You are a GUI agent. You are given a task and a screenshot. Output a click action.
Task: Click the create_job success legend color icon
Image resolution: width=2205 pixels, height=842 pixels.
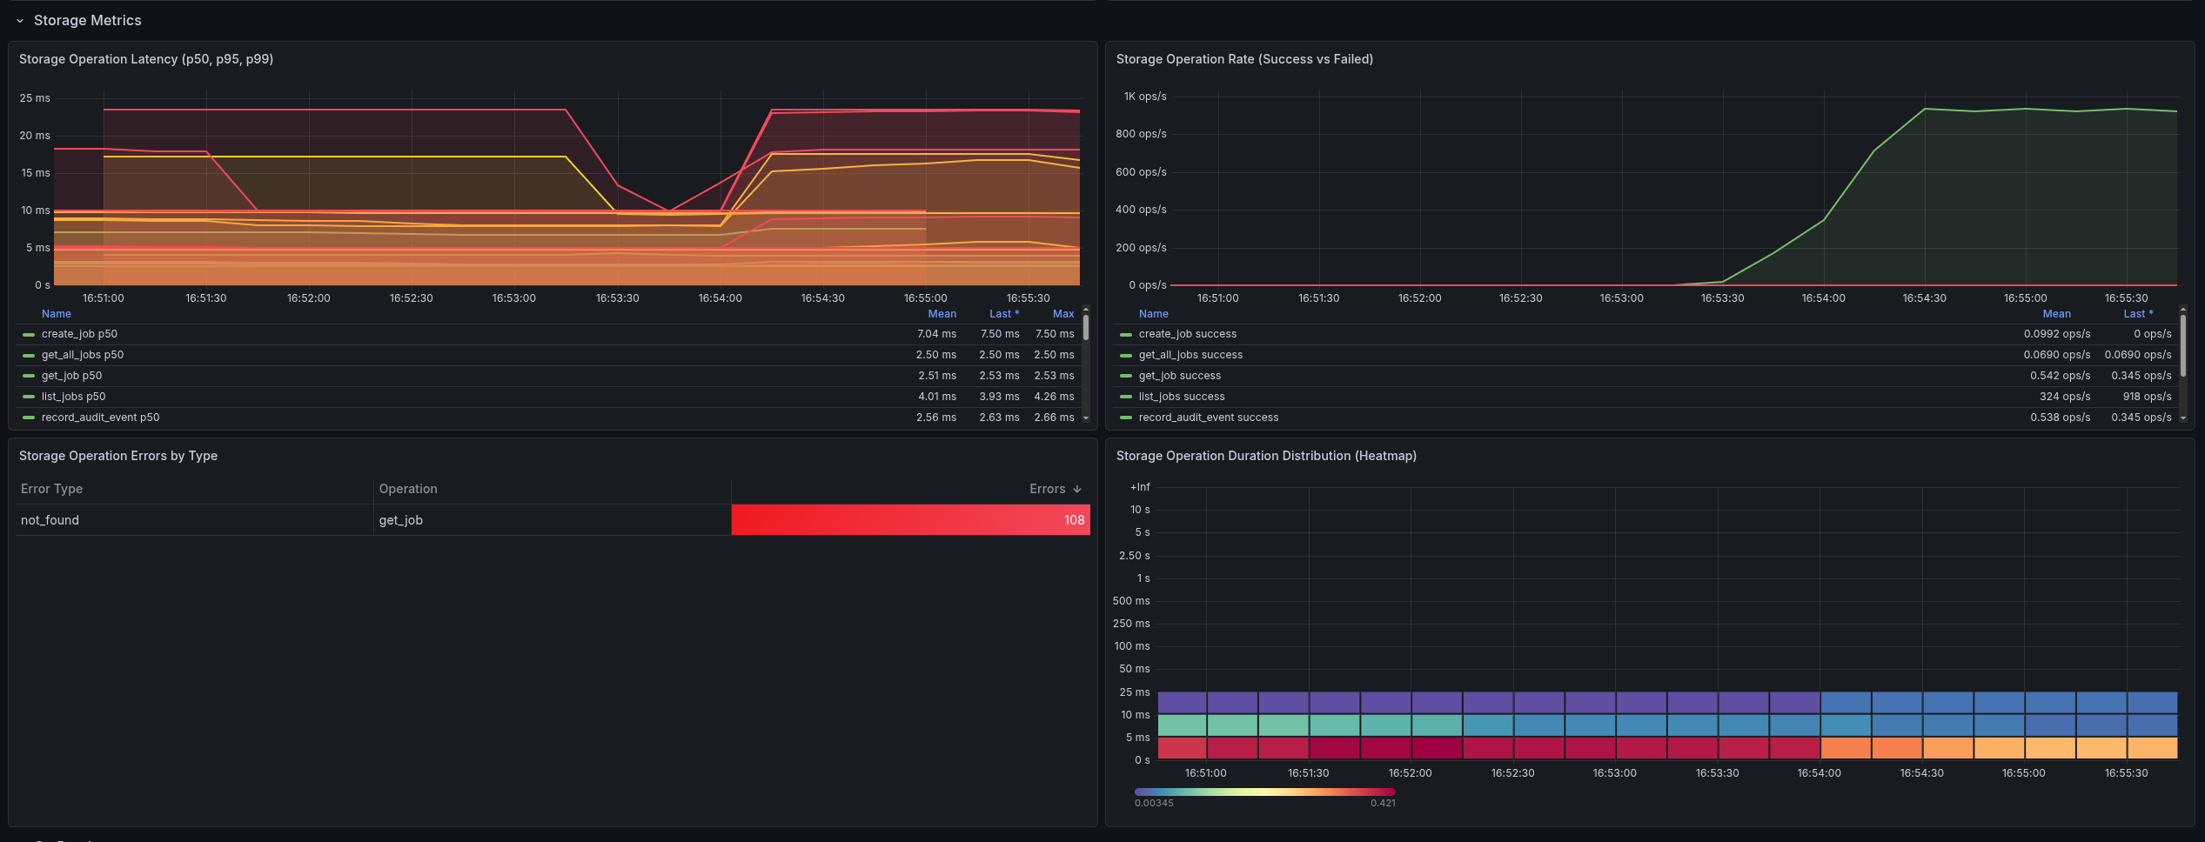pyautogui.click(x=1126, y=335)
